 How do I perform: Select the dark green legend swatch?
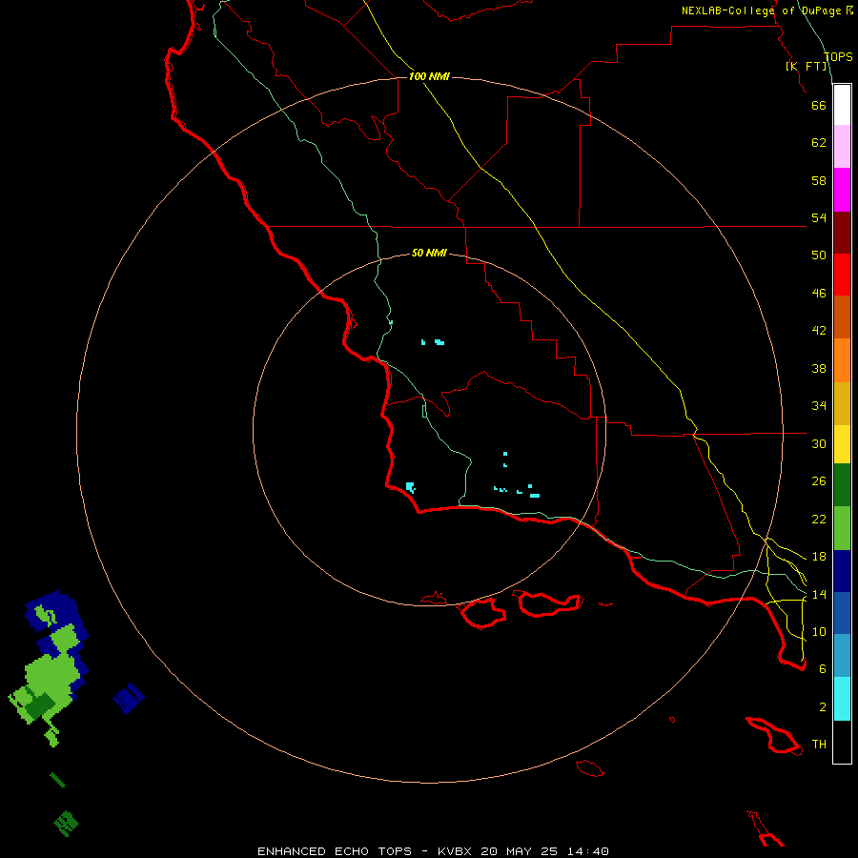click(842, 485)
